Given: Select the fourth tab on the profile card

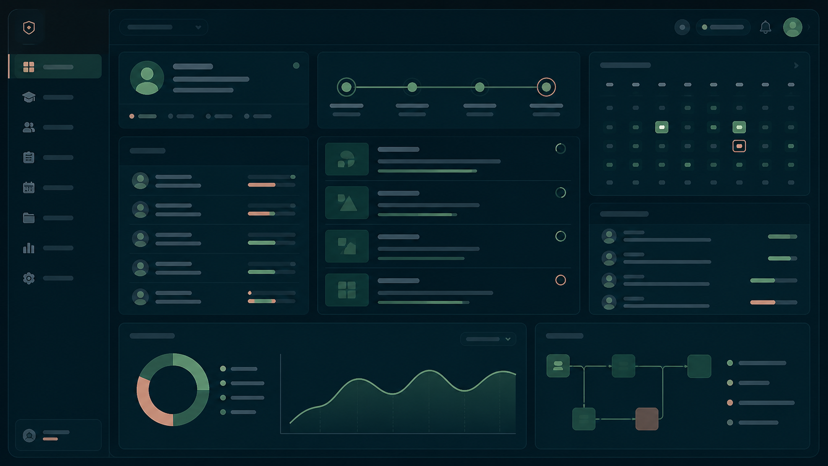Looking at the screenshot, I should pyautogui.click(x=258, y=116).
